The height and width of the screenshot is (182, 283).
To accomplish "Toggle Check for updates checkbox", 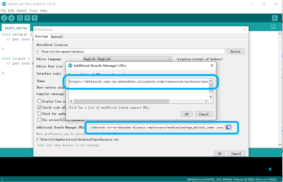I will click(x=39, y=113).
